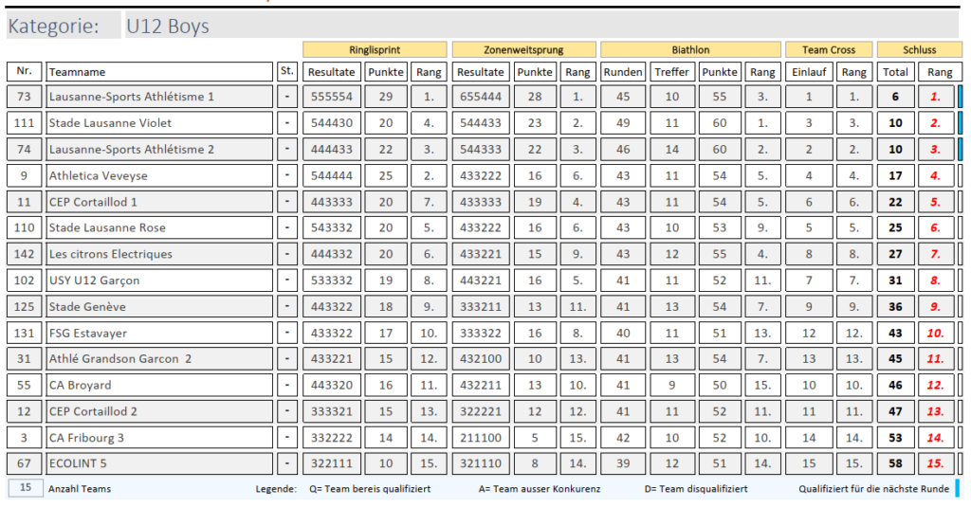Click the Nr. column header
This screenshot has width=971, height=507.
point(24,72)
